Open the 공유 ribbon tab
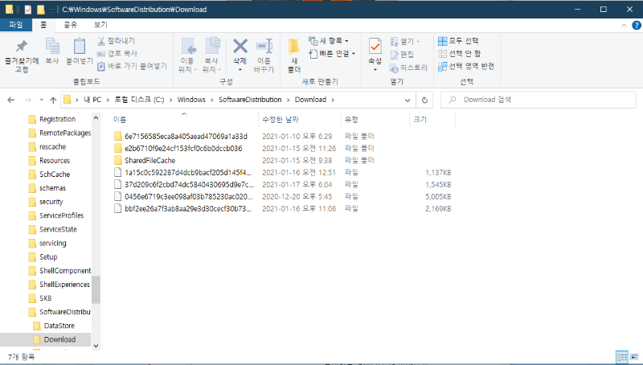 [x=71, y=25]
